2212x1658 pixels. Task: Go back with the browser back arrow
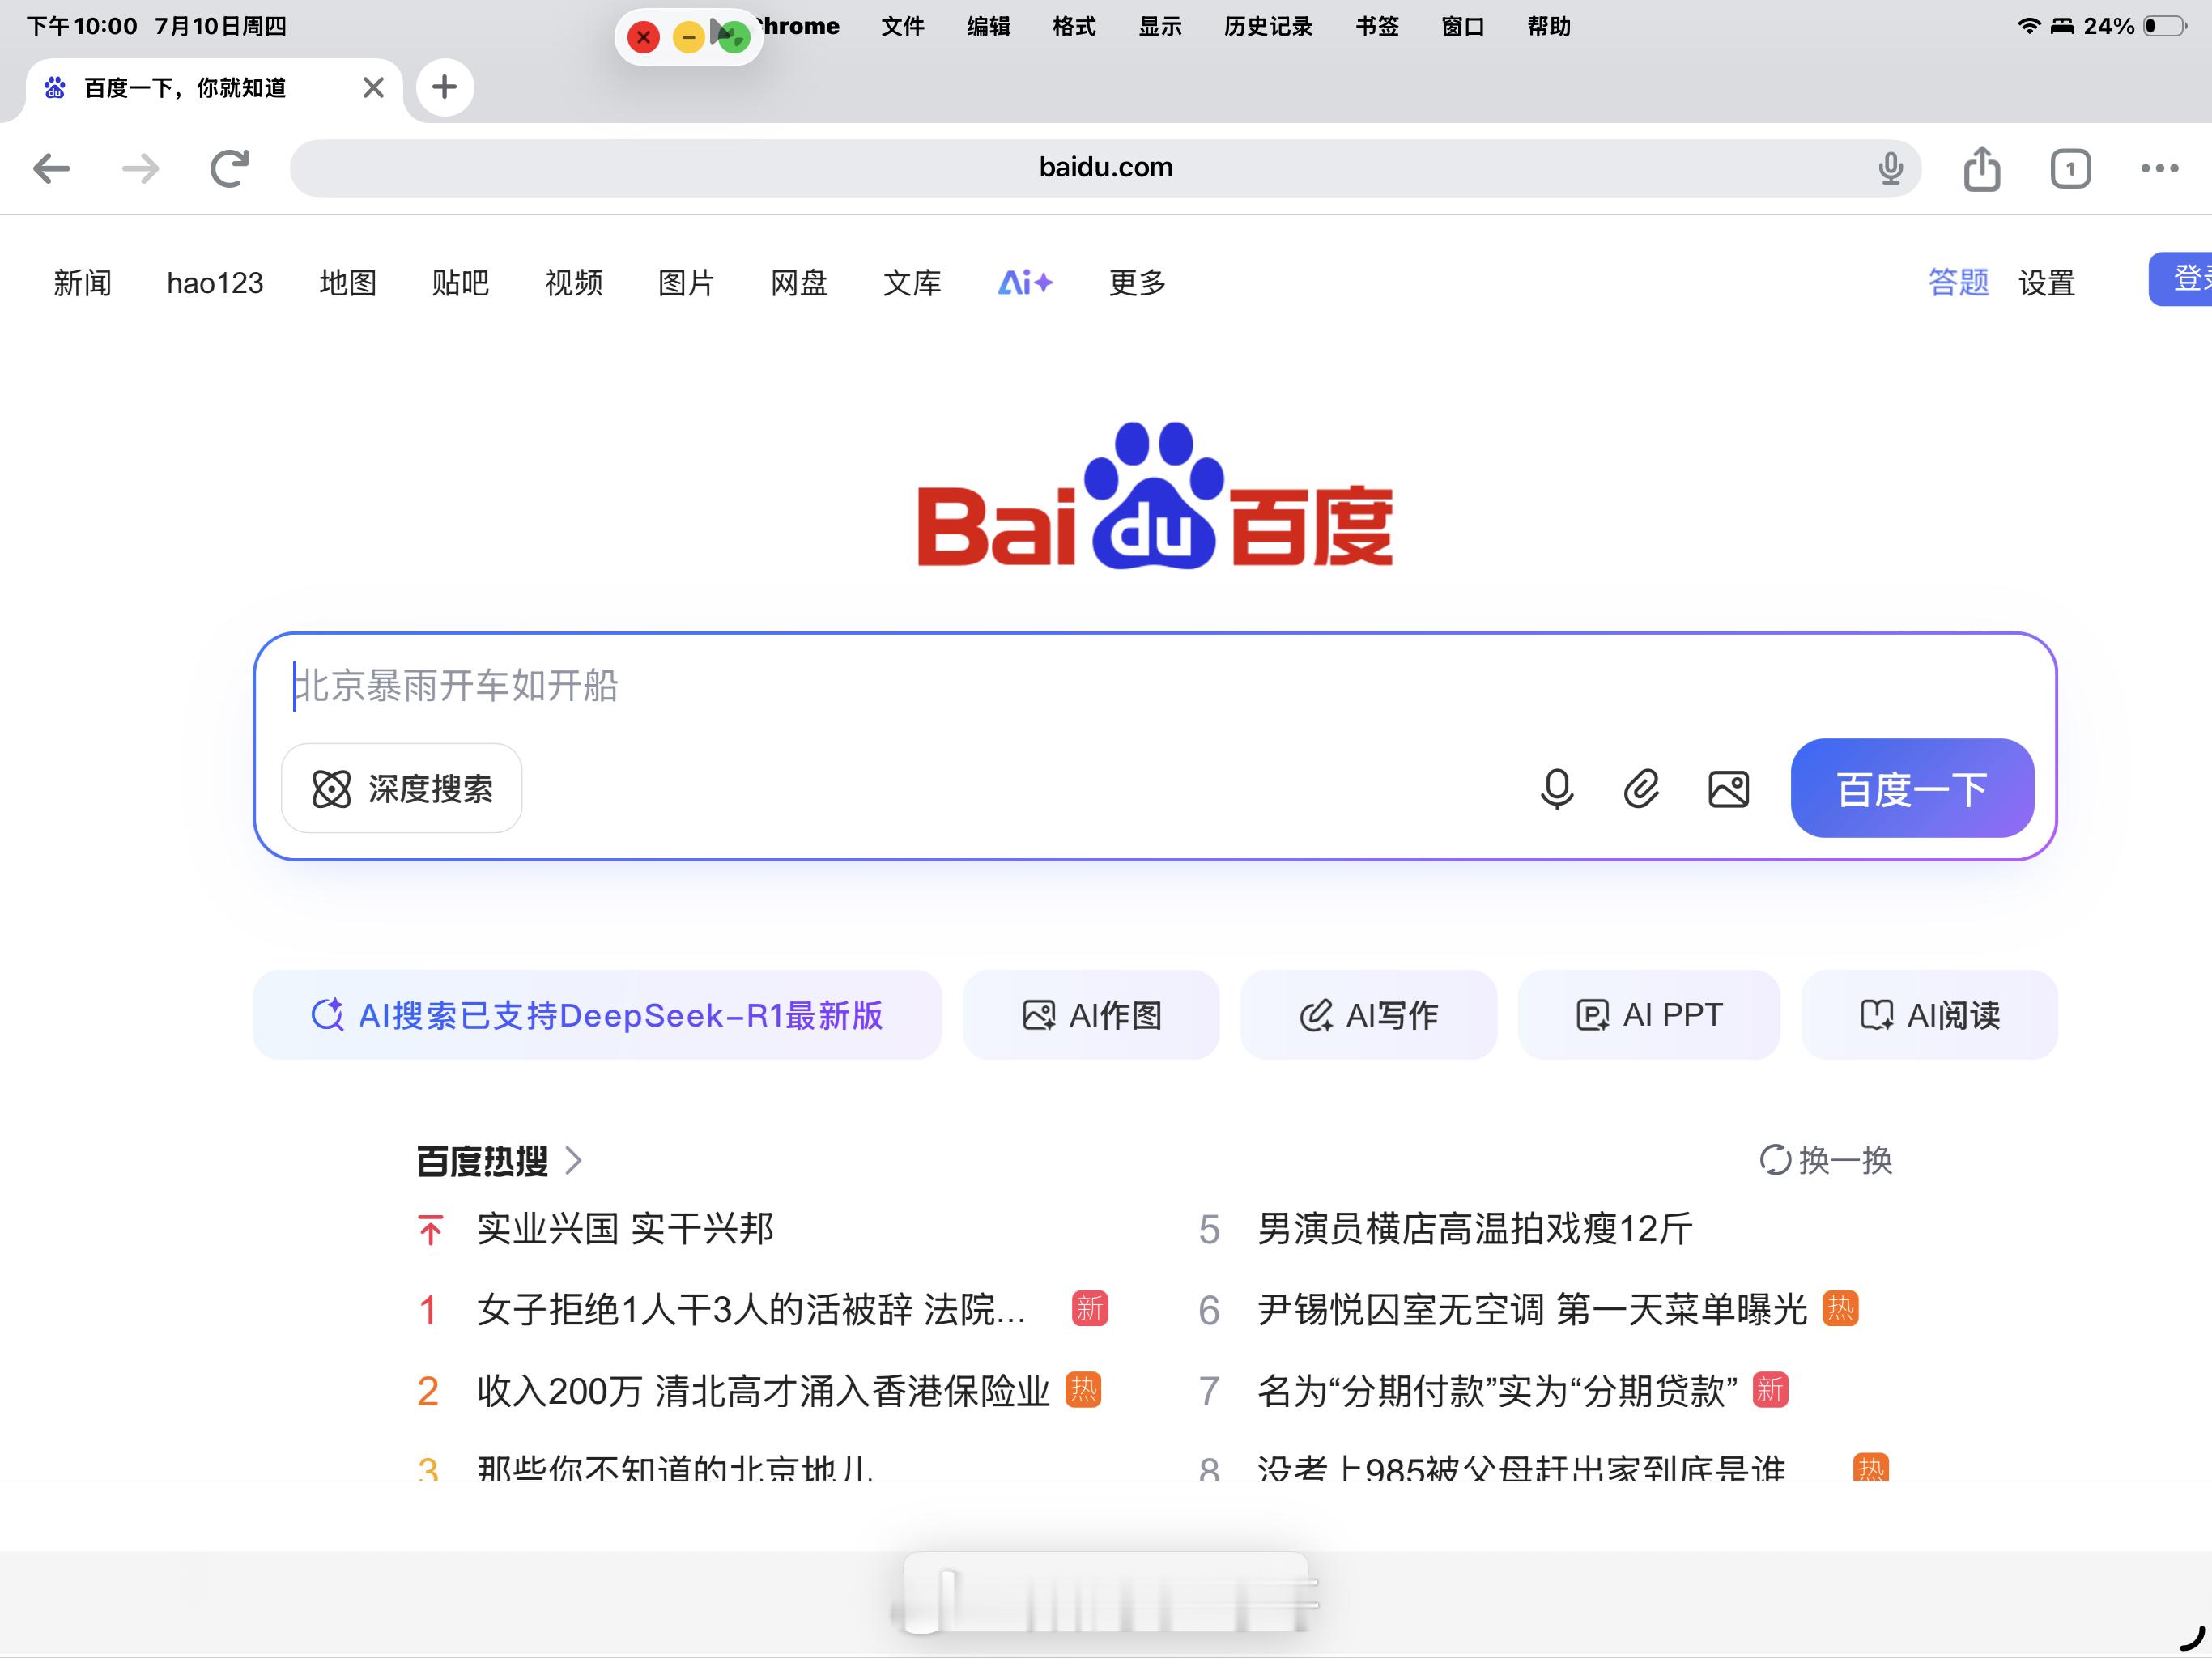[51, 168]
